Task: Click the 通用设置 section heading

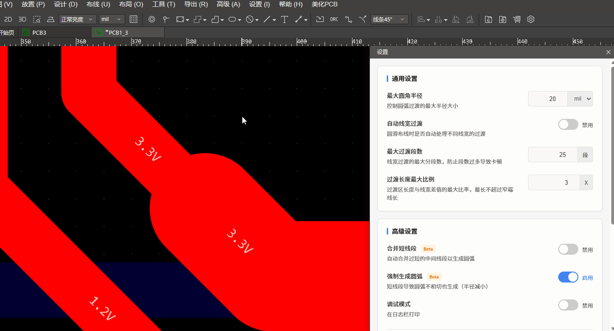Action: click(x=405, y=79)
